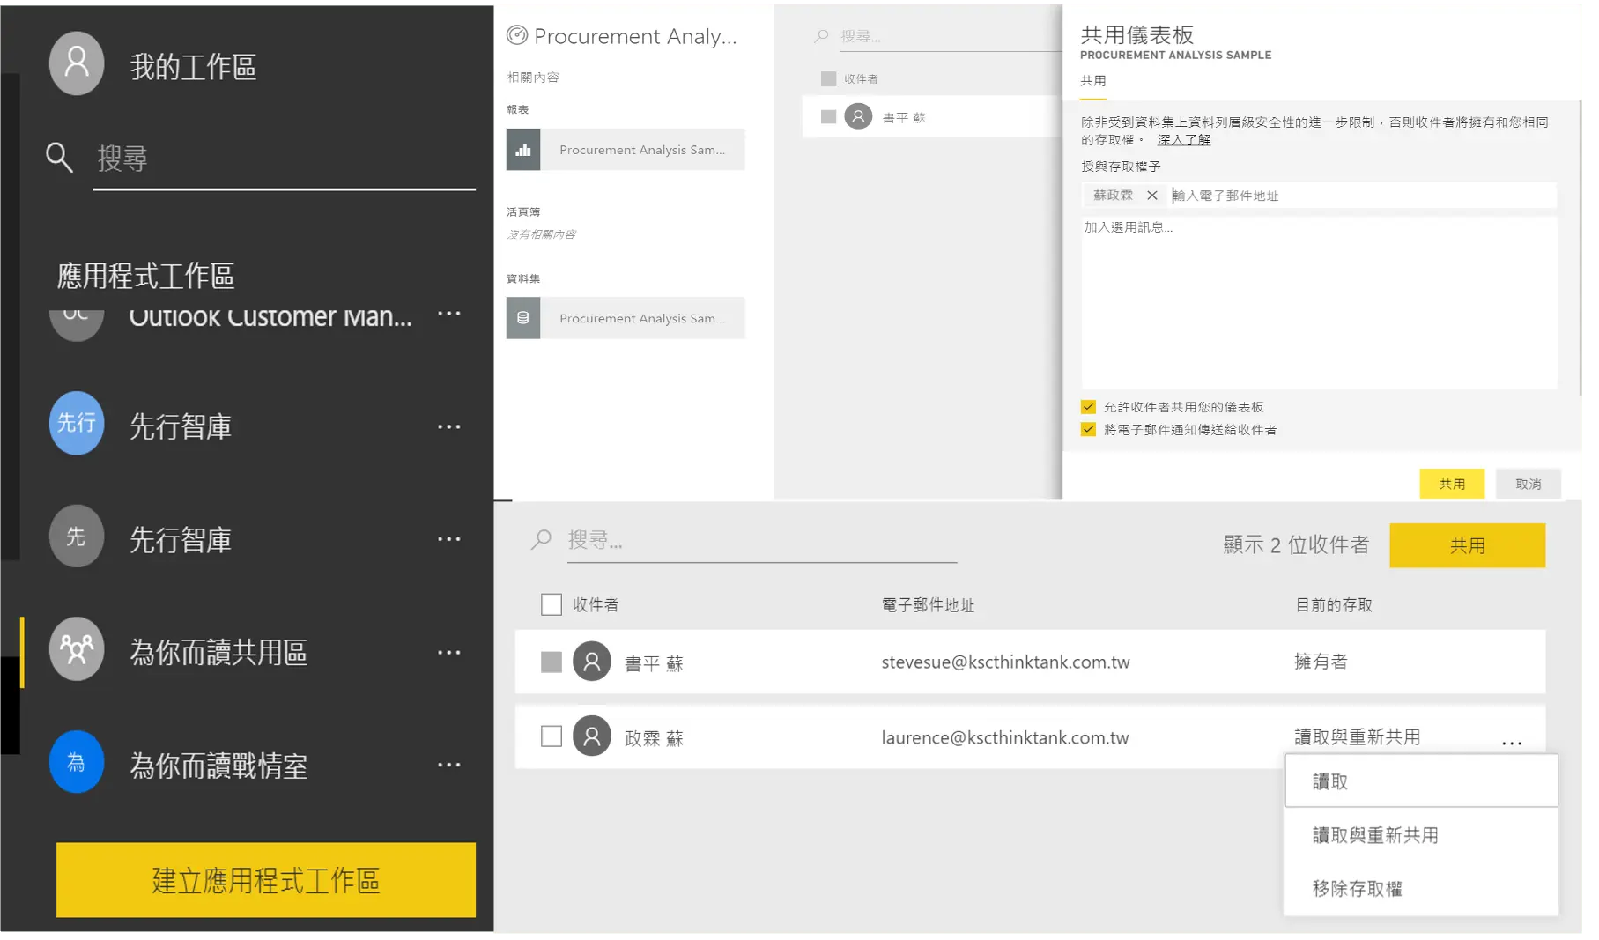
Task: Click avatar of 書平 蘇 in upper list
Action: pos(859,117)
